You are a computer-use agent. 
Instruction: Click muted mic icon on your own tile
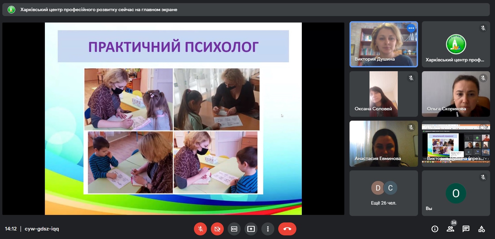tap(483, 177)
